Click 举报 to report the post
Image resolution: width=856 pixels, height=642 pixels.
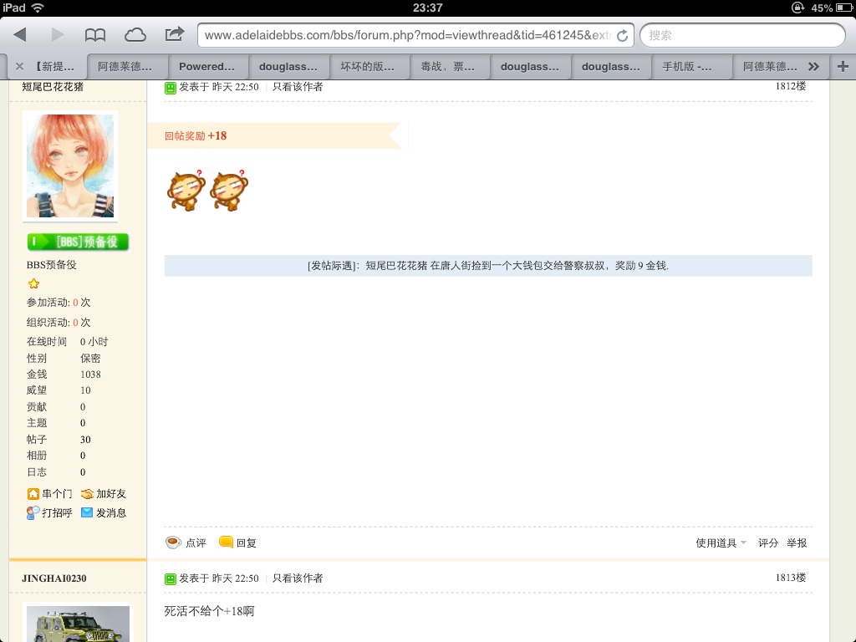click(797, 543)
